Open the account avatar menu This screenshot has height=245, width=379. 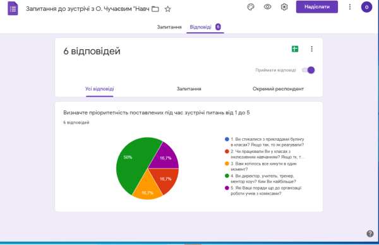pyautogui.click(x=366, y=7)
